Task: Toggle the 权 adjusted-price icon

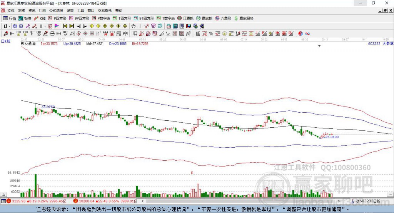Action: (50, 26)
